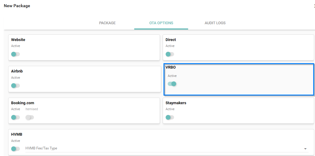Toggle the Website Active switch
The height and width of the screenshot is (156, 315).
coord(15,54)
